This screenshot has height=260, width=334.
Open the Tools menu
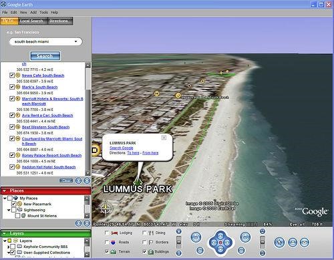pyautogui.click(x=43, y=12)
